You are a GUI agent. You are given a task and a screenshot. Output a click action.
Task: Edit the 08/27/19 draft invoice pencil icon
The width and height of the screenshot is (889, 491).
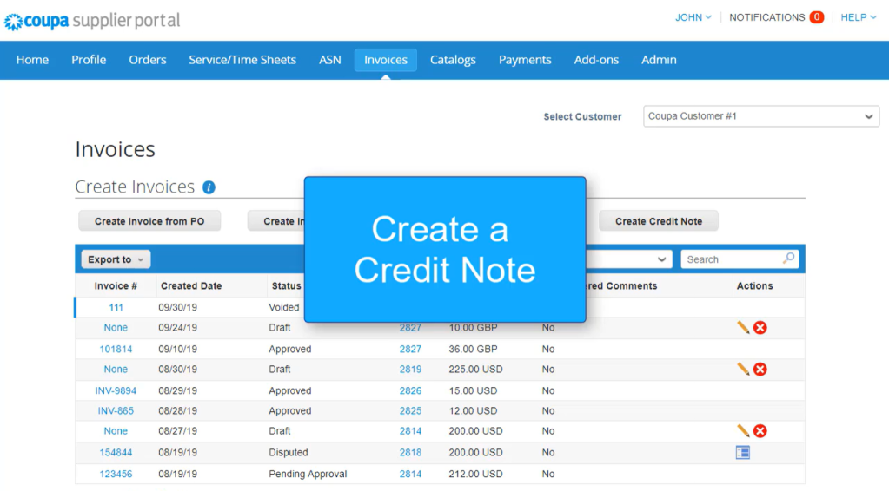[x=743, y=431]
